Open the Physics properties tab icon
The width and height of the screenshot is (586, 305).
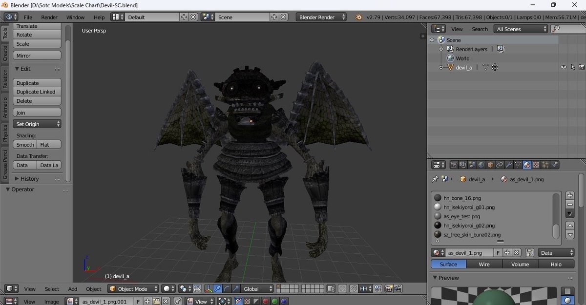click(x=555, y=165)
